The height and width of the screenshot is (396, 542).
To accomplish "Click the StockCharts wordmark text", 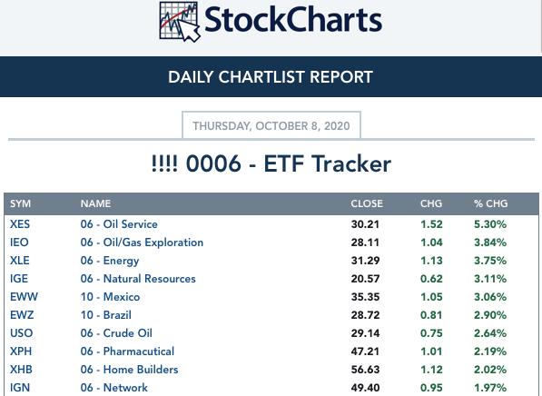I will pyautogui.click(x=293, y=20).
